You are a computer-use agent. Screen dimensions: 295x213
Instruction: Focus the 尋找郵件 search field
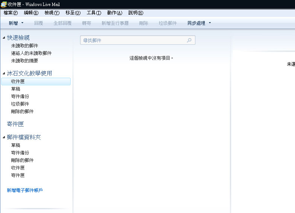click(138, 40)
